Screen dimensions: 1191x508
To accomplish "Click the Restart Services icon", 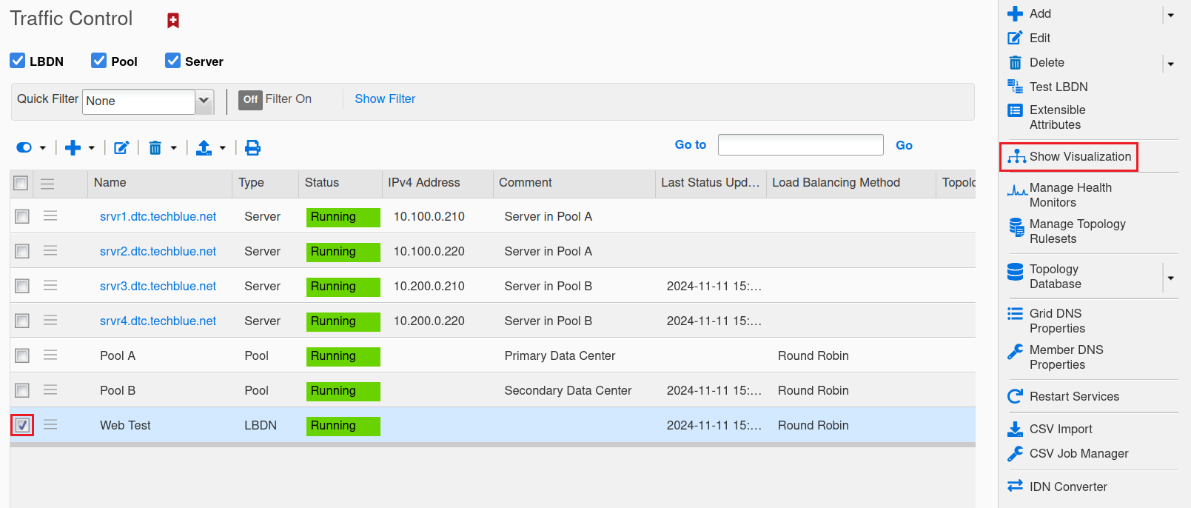I will click(x=1015, y=397).
